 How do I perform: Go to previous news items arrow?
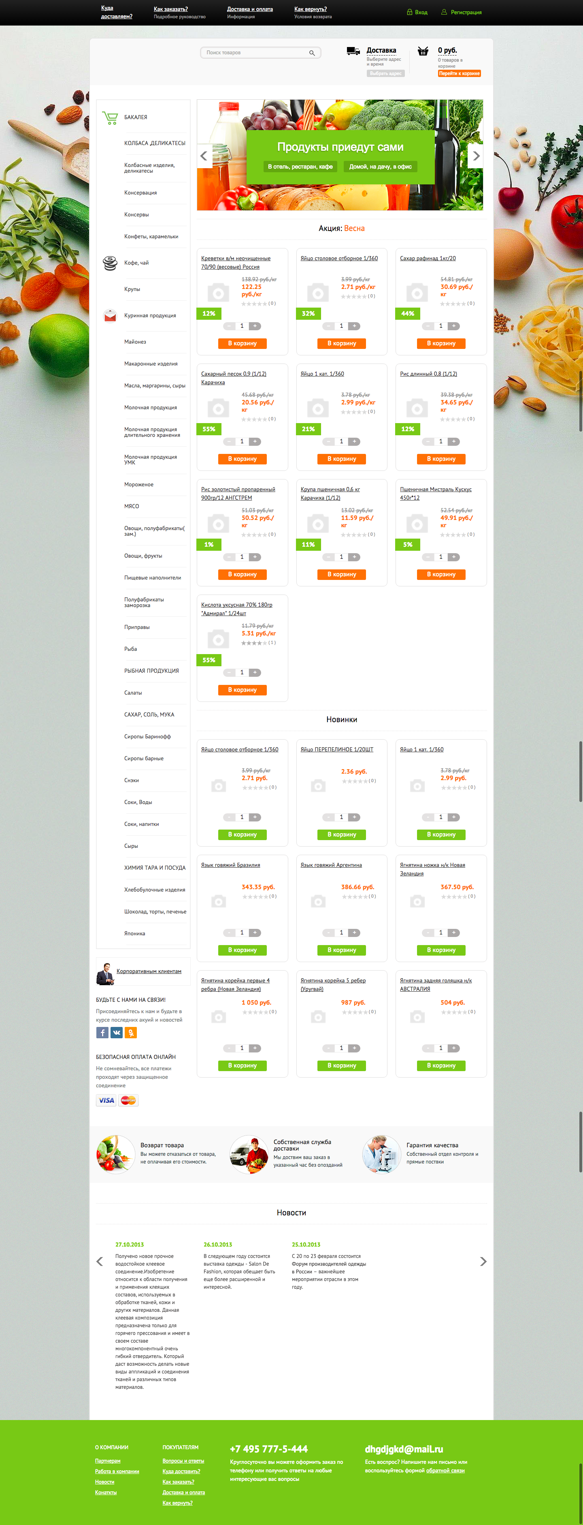[99, 1262]
